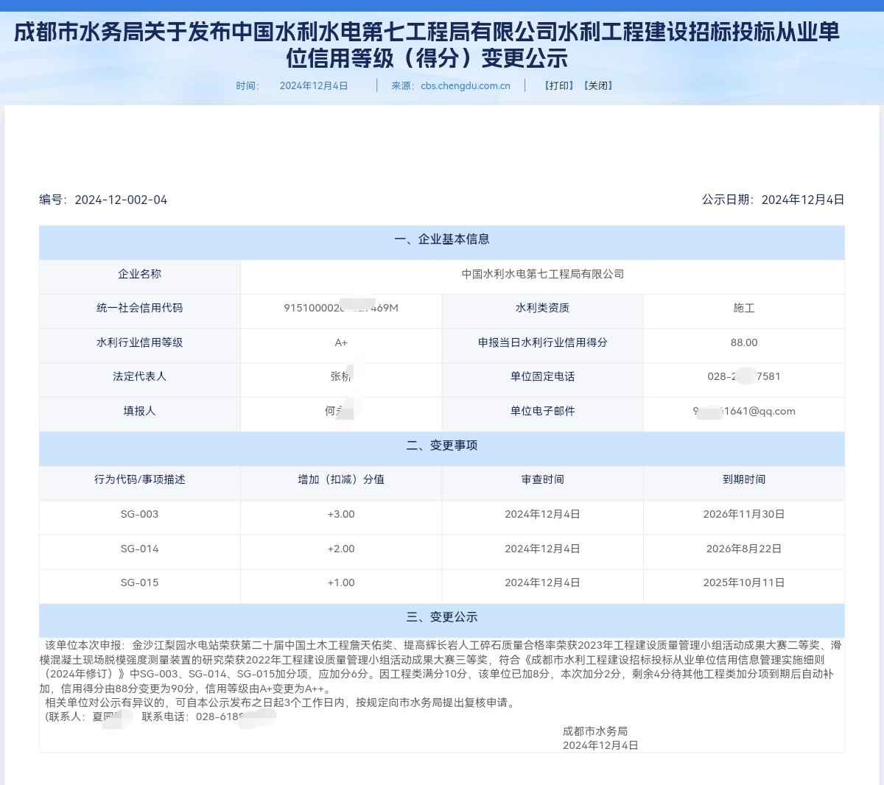884x785 pixels.
Task: Click the SG-003 row review date
Action: coord(543,514)
